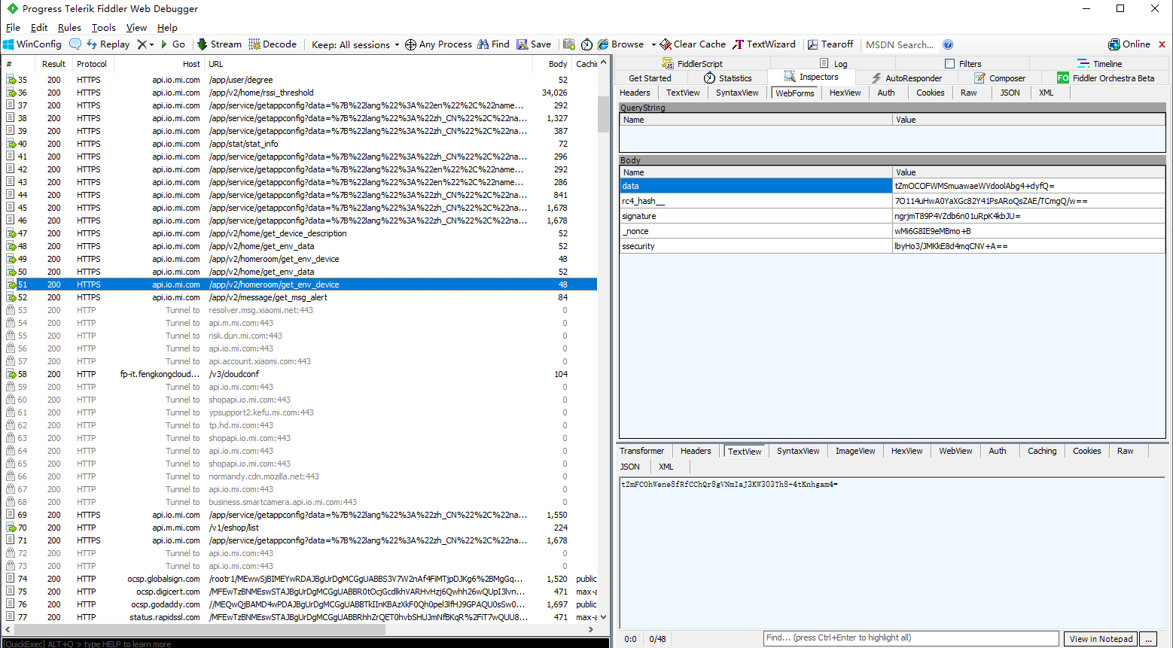Replay the selected session
Screen dimensions: 1173x648
point(108,44)
